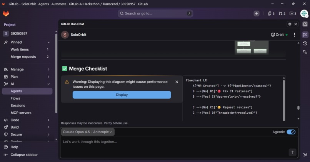Image resolution: width=310 pixels, height=162 pixels.
Task: Collapse the Pinned section
Action: pos(48,42)
